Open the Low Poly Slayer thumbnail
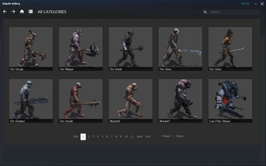This screenshot has width=266, height=166. 230,101
